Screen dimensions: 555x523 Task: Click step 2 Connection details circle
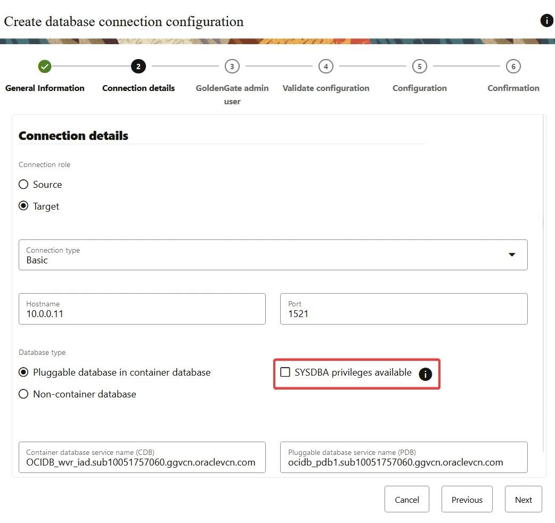pos(138,67)
